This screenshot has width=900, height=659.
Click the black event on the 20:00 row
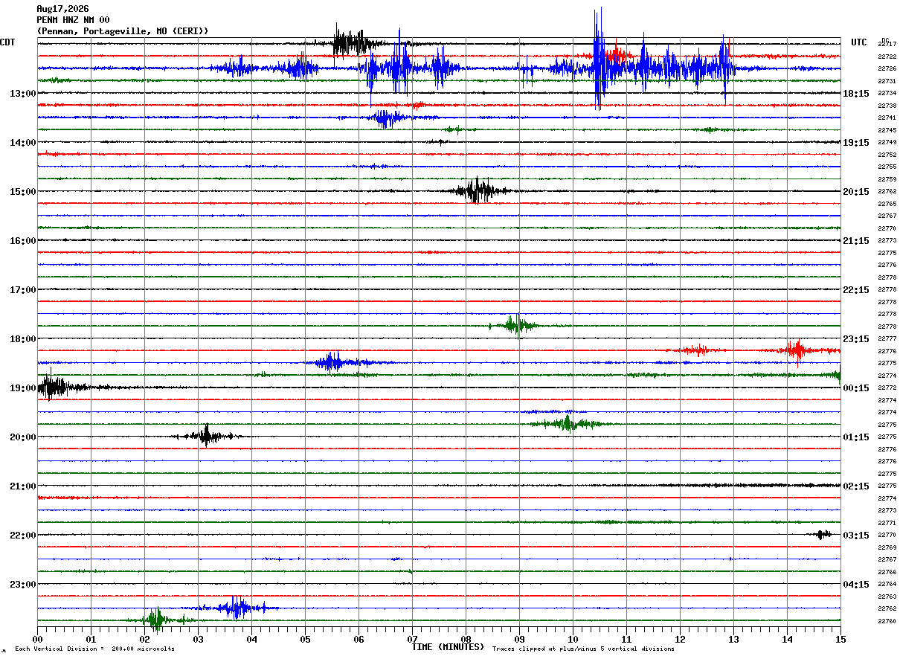click(x=206, y=436)
